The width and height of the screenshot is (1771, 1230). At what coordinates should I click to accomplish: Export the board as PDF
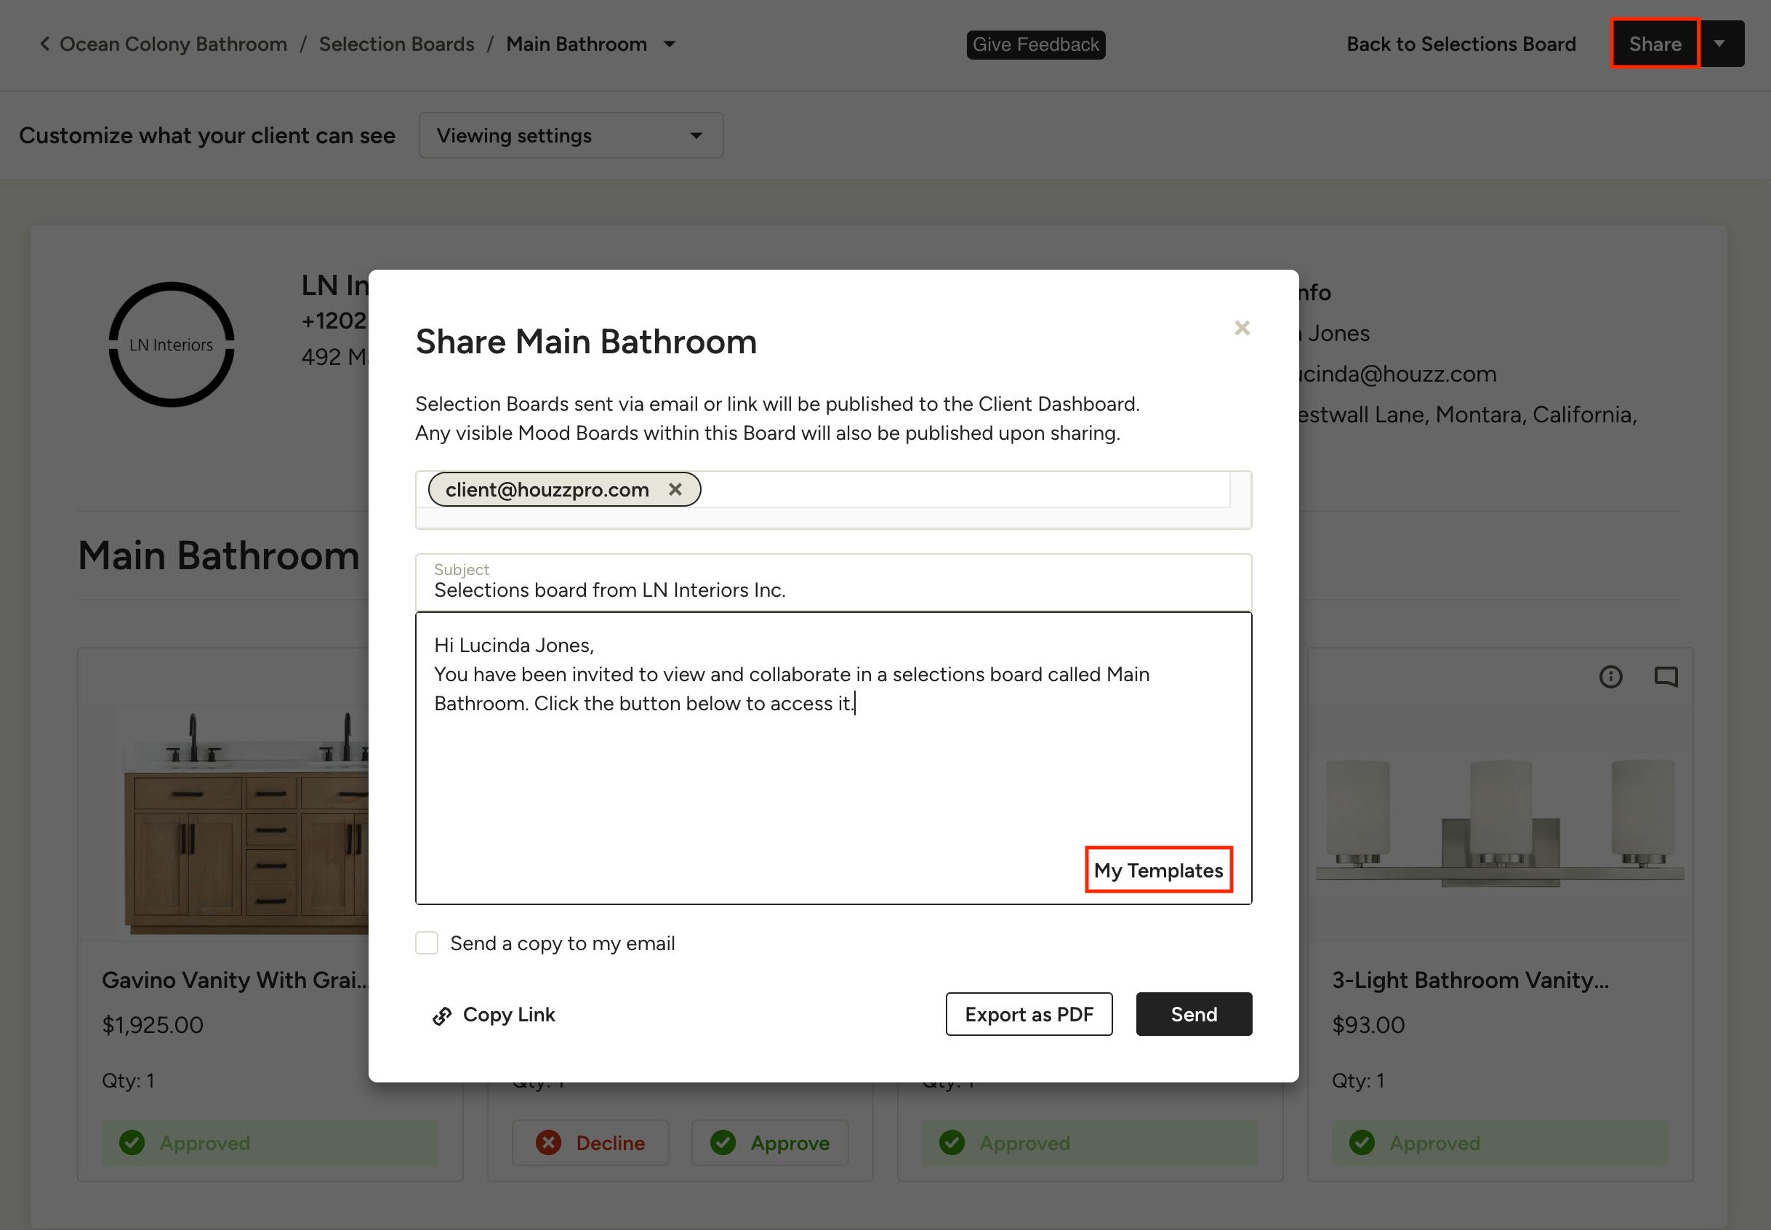click(1029, 1014)
